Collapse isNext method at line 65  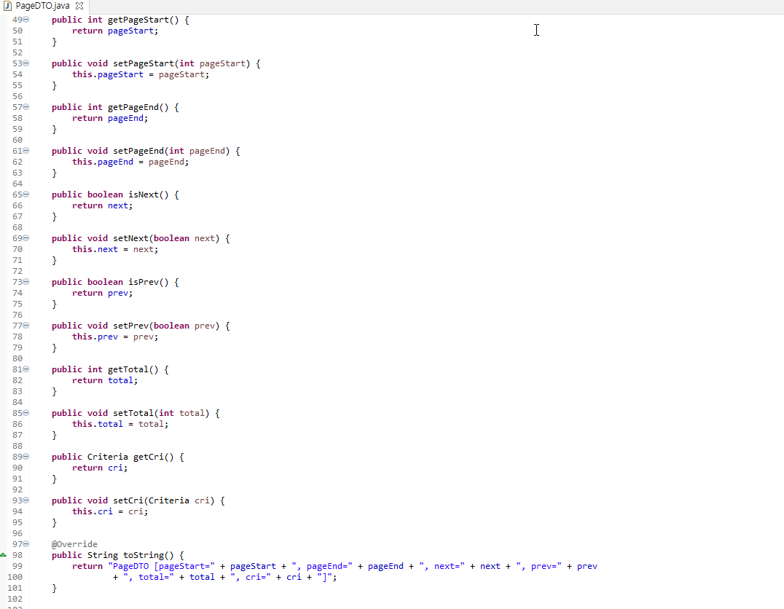pos(26,195)
